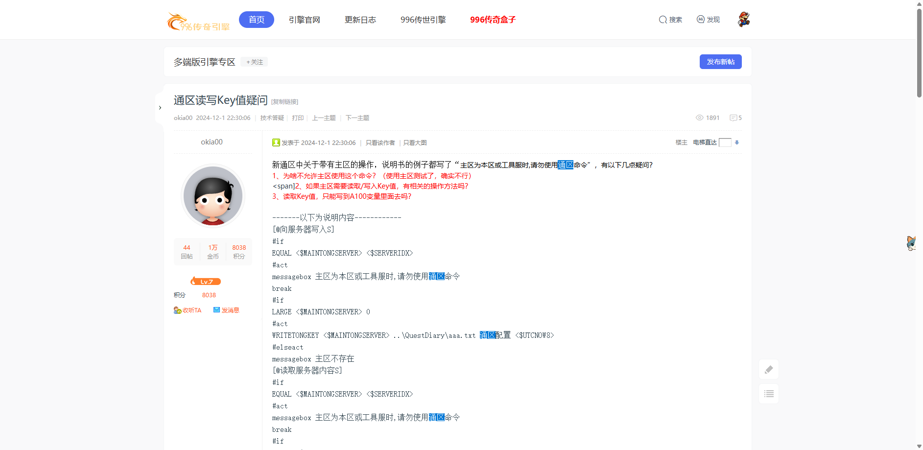Click 只看该作者 filter link
The width and height of the screenshot is (923, 450).
pyautogui.click(x=380, y=143)
